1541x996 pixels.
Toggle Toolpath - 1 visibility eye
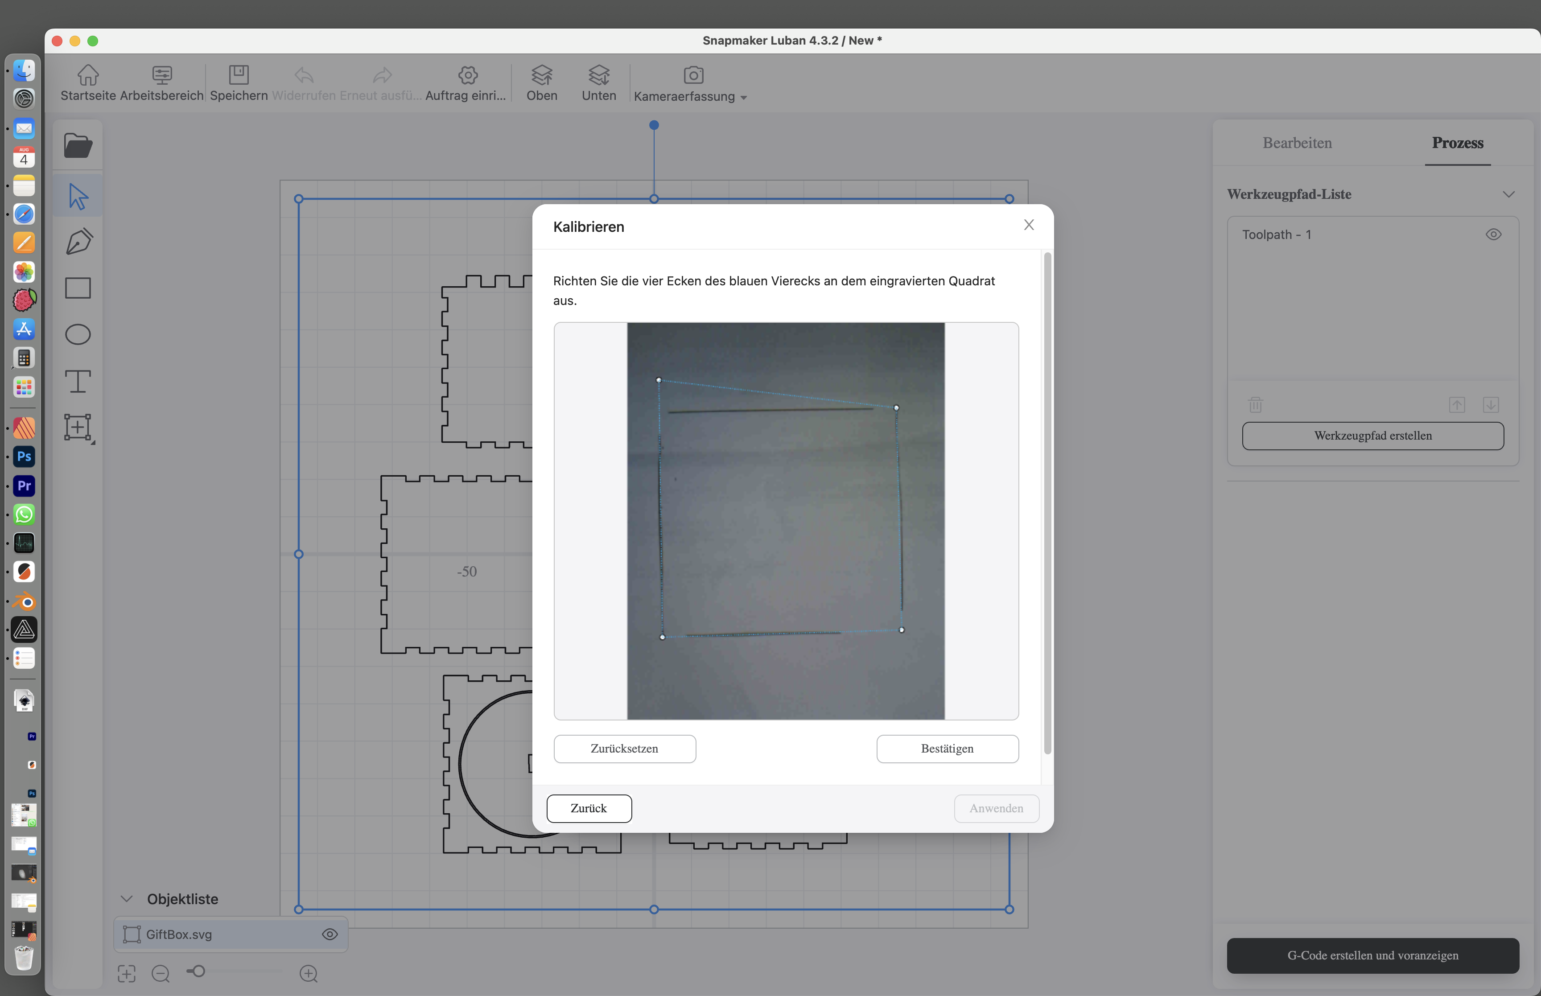(1493, 235)
